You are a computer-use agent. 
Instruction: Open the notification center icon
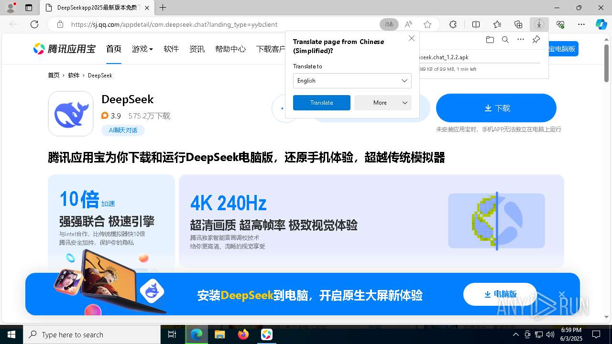click(x=596, y=334)
